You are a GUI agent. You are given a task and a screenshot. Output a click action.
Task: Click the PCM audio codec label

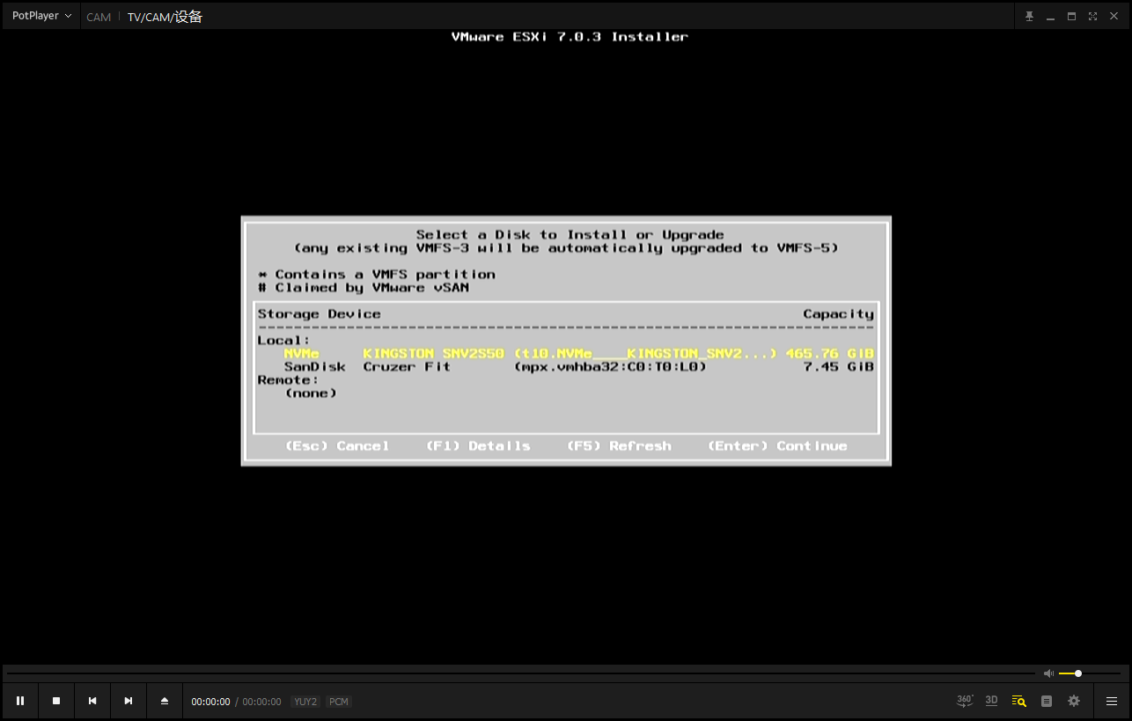pos(339,702)
